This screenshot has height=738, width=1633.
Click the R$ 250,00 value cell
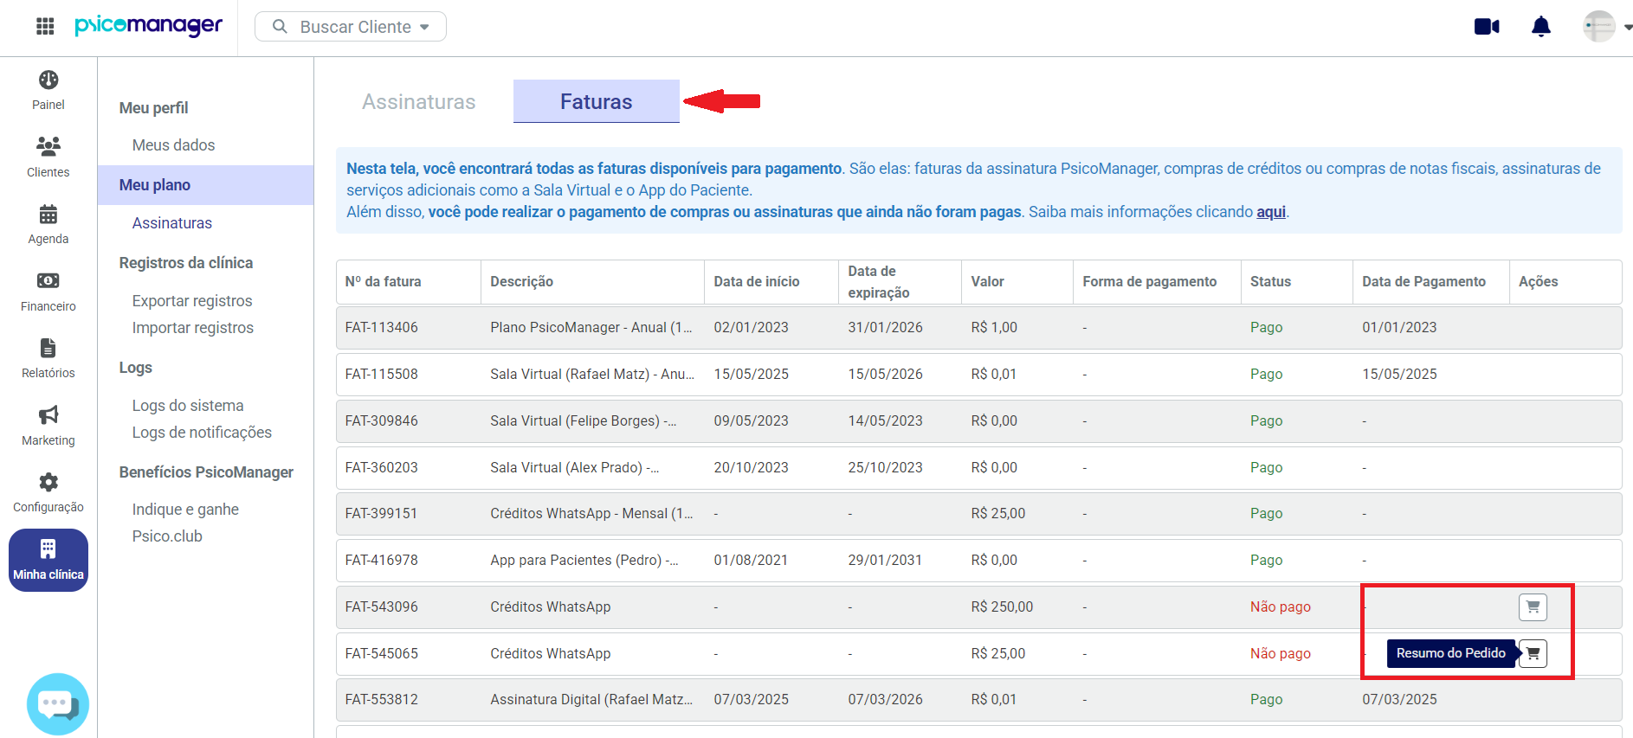[x=1002, y=607]
